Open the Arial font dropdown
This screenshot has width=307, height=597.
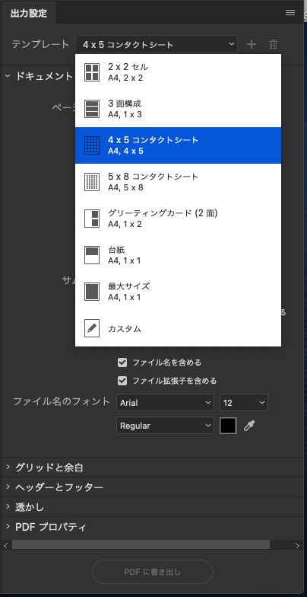[166, 403]
